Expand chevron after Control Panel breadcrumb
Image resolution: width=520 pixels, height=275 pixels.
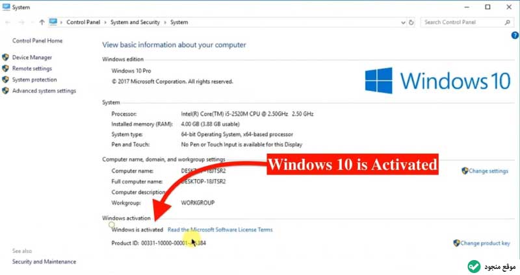tap(105, 23)
